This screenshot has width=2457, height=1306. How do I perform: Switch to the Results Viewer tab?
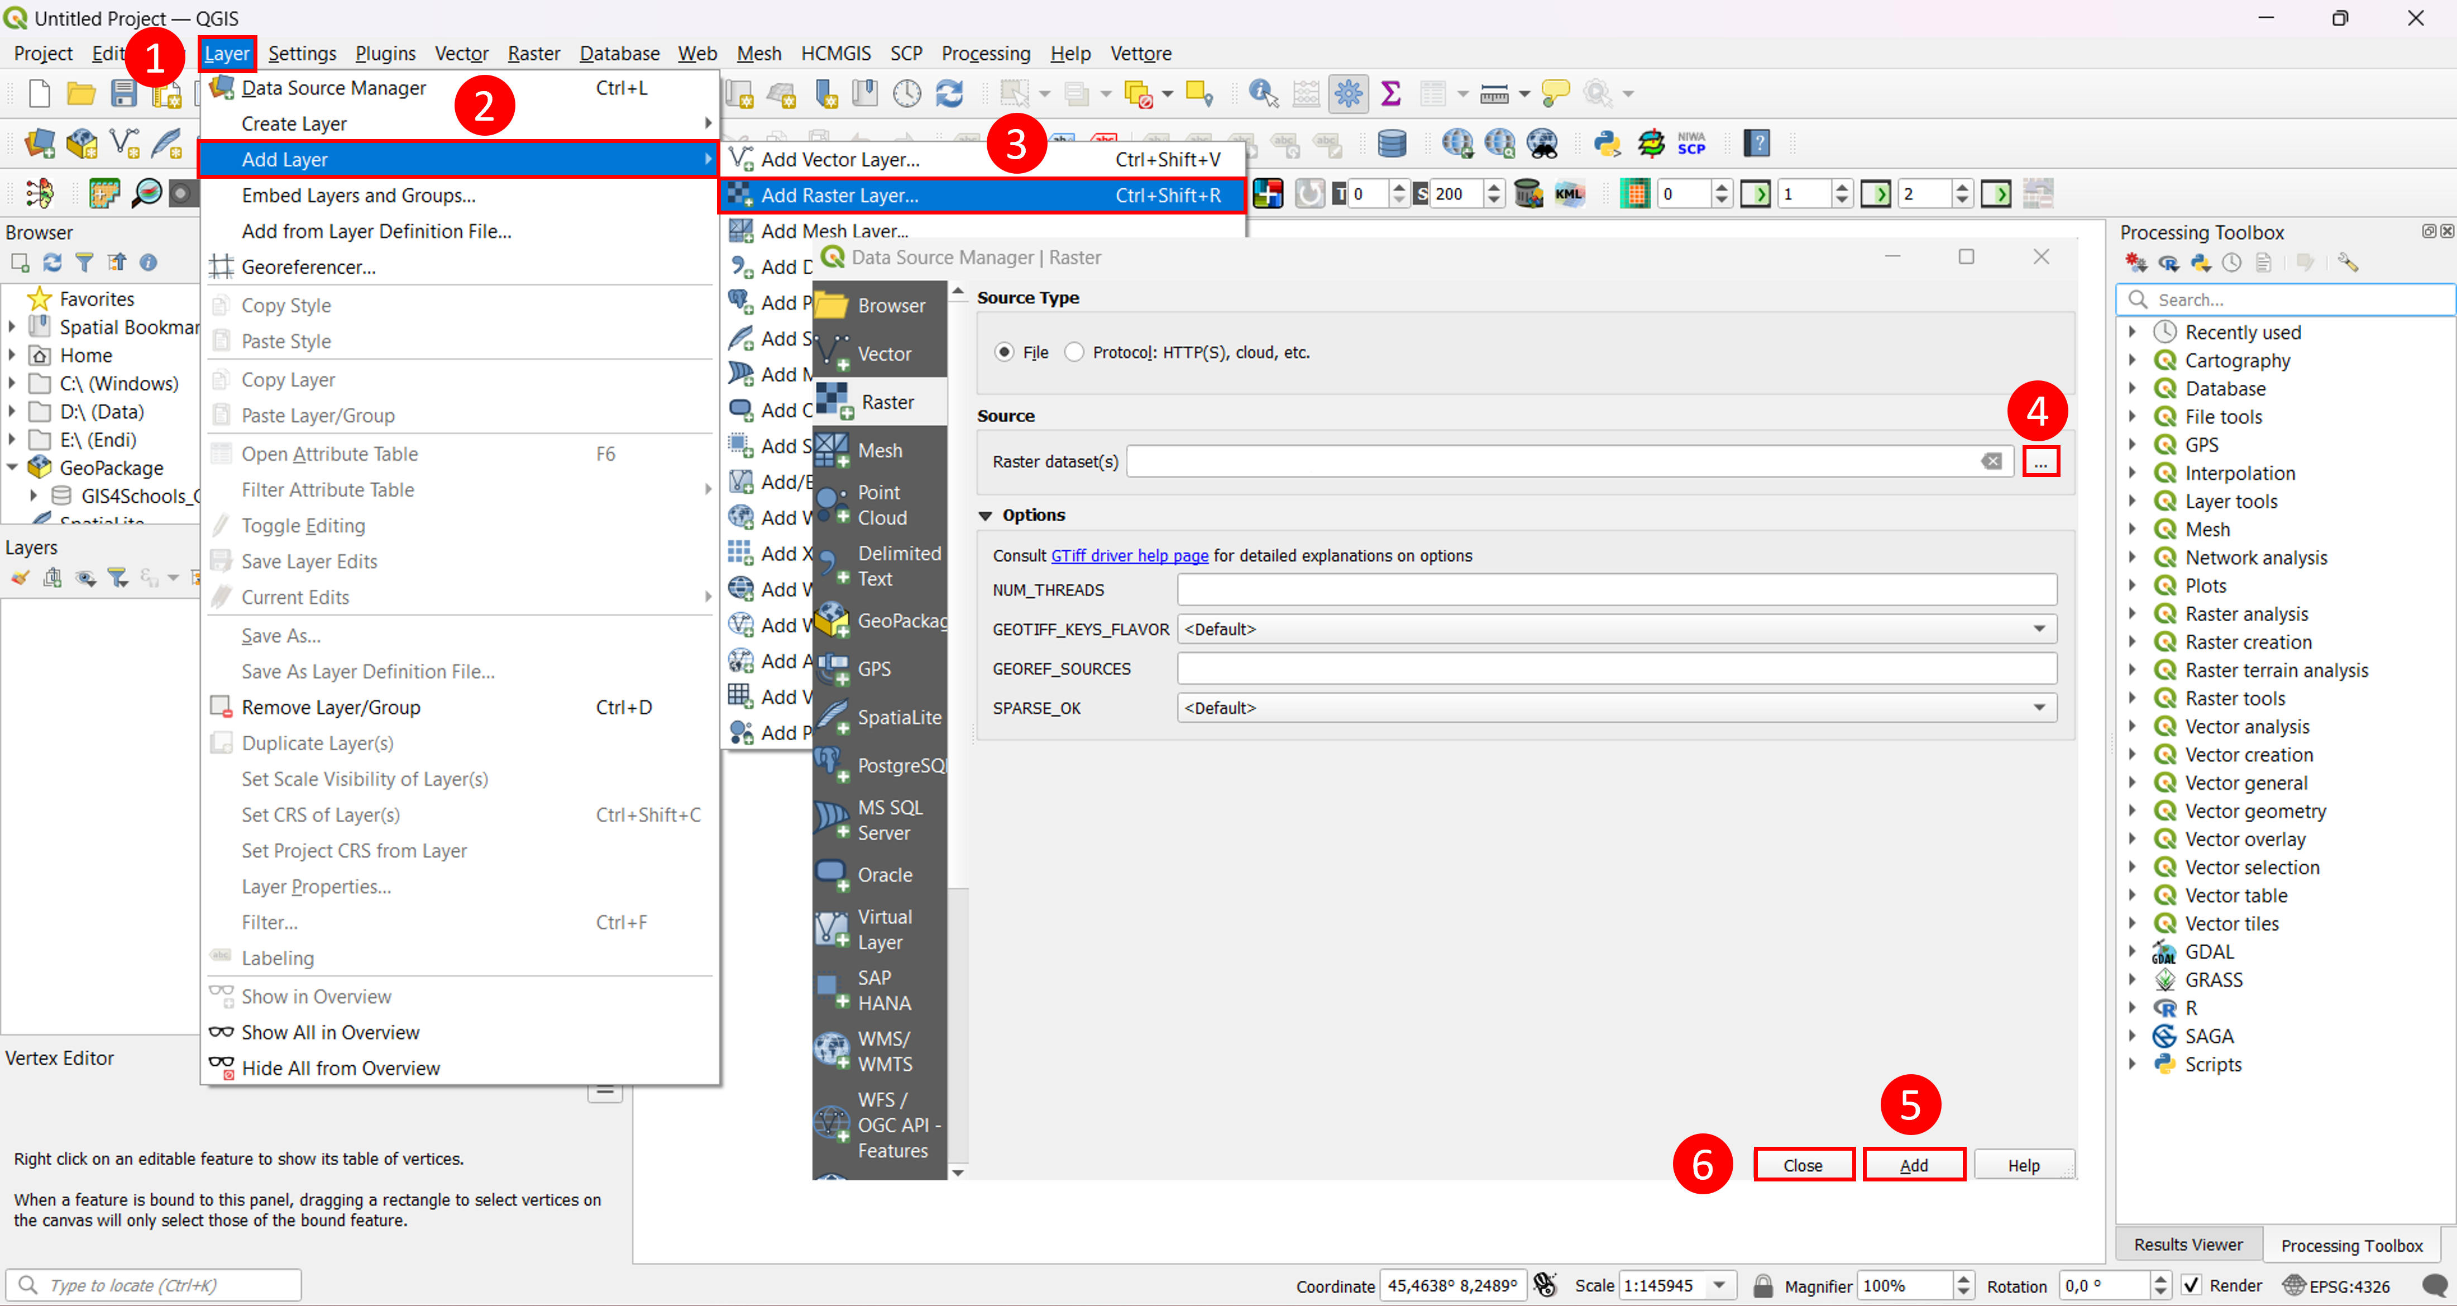pyautogui.click(x=2188, y=1244)
